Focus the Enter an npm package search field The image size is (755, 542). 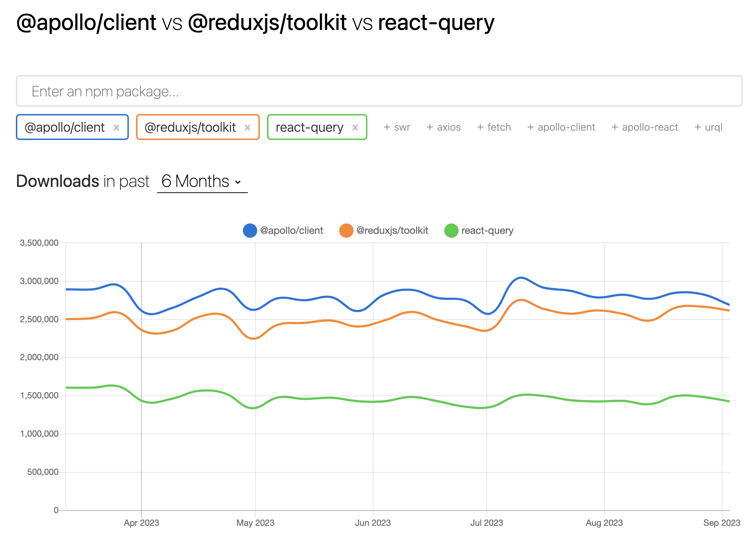click(379, 91)
